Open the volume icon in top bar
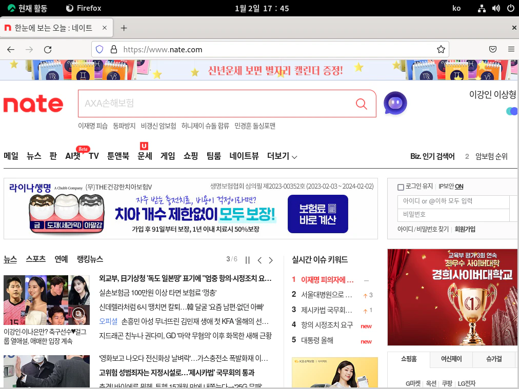The image size is (519, 389). click(496, 8)
